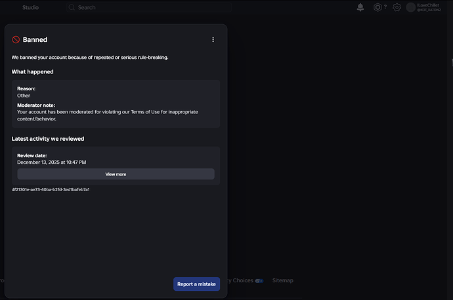
Task: Open the settings gear icon
Action: click(397, 7)
